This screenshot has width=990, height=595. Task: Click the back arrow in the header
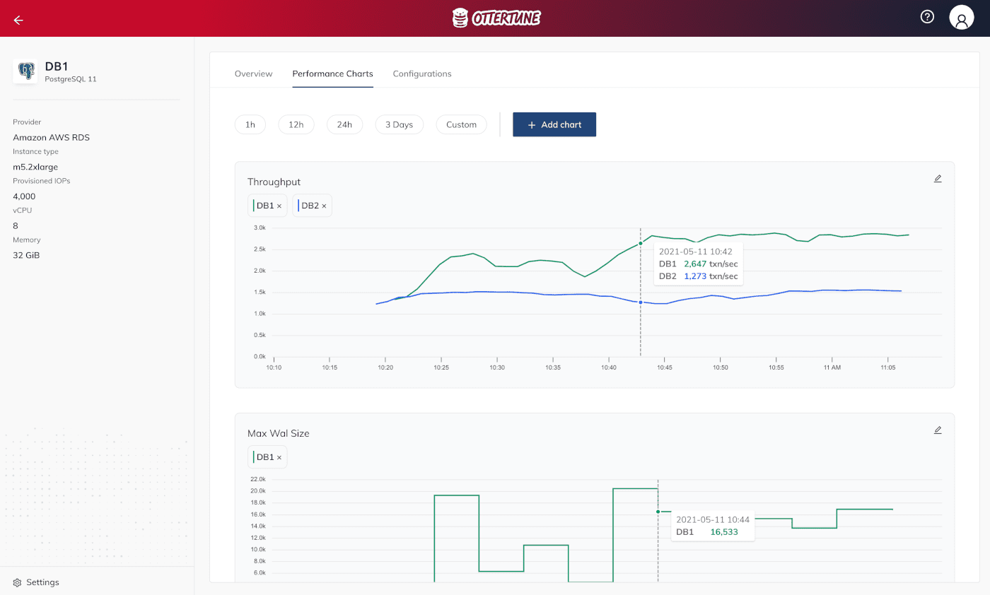(18, 19)
